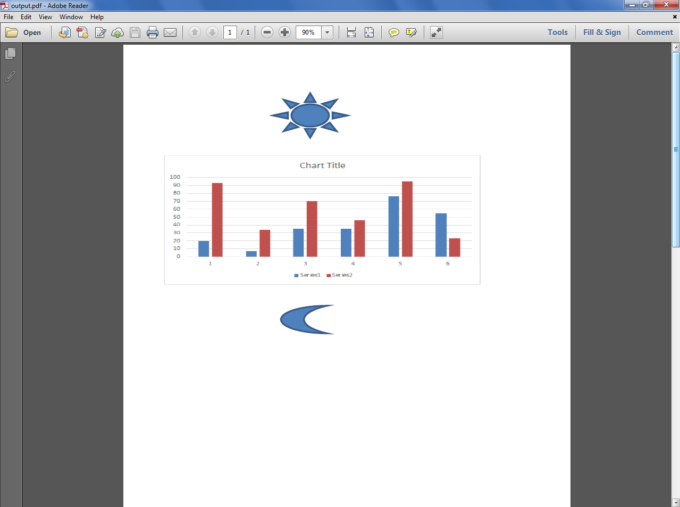This screenshot has height=507, width=680.
Task: Open the Help menu
Action: [97, 17]
